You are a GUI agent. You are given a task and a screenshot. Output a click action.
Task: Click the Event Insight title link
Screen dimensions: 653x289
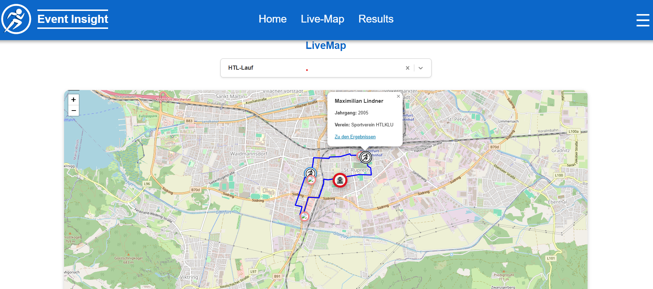point(73,19)
